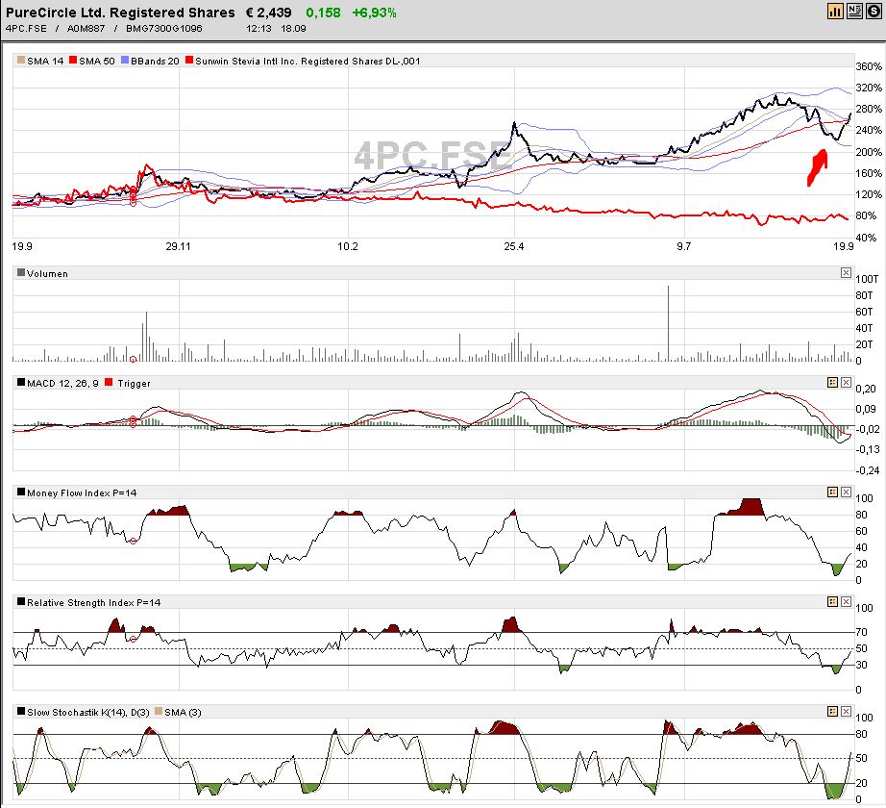Close the MACD indicator panel

846,382
